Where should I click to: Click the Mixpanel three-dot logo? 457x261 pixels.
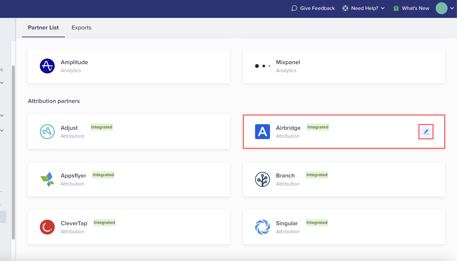click(x=262, y=66)
